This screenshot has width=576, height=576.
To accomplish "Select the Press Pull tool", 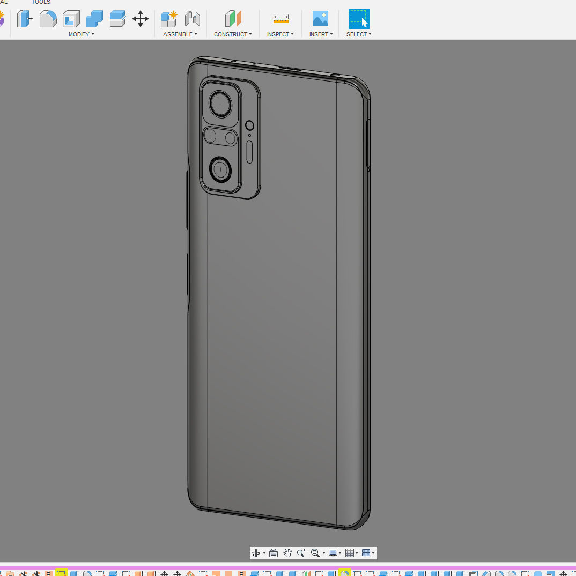I will click(x=25, y=19).
